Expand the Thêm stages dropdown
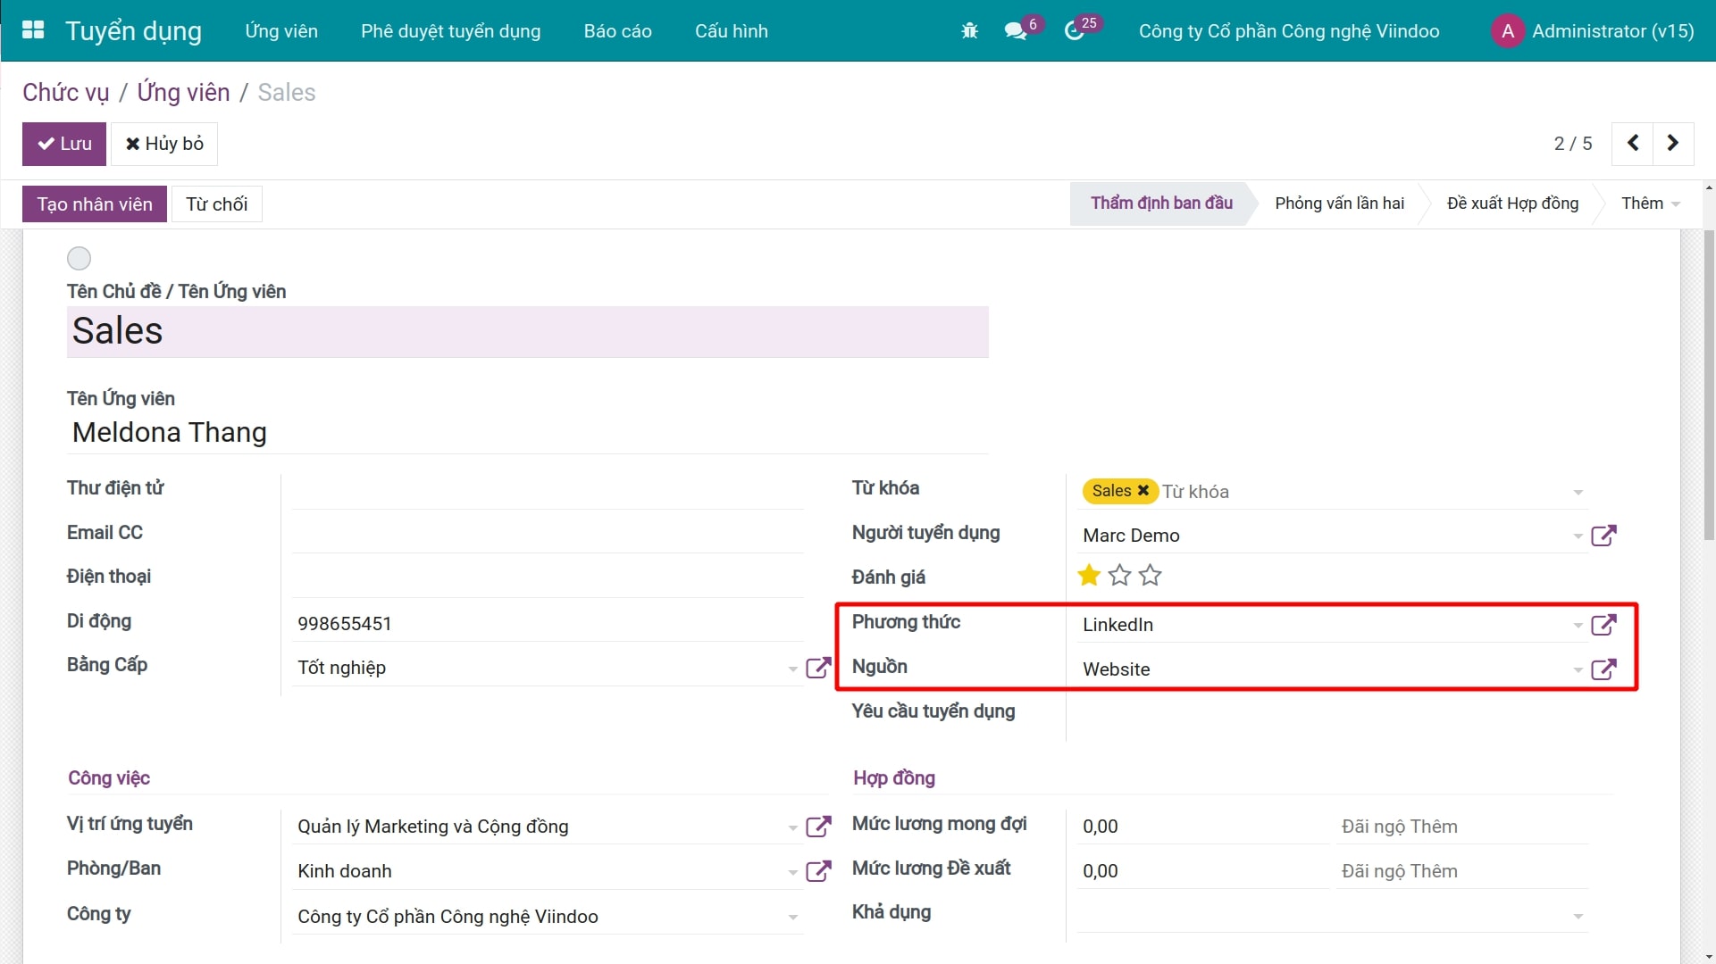 pos(1650,204)
